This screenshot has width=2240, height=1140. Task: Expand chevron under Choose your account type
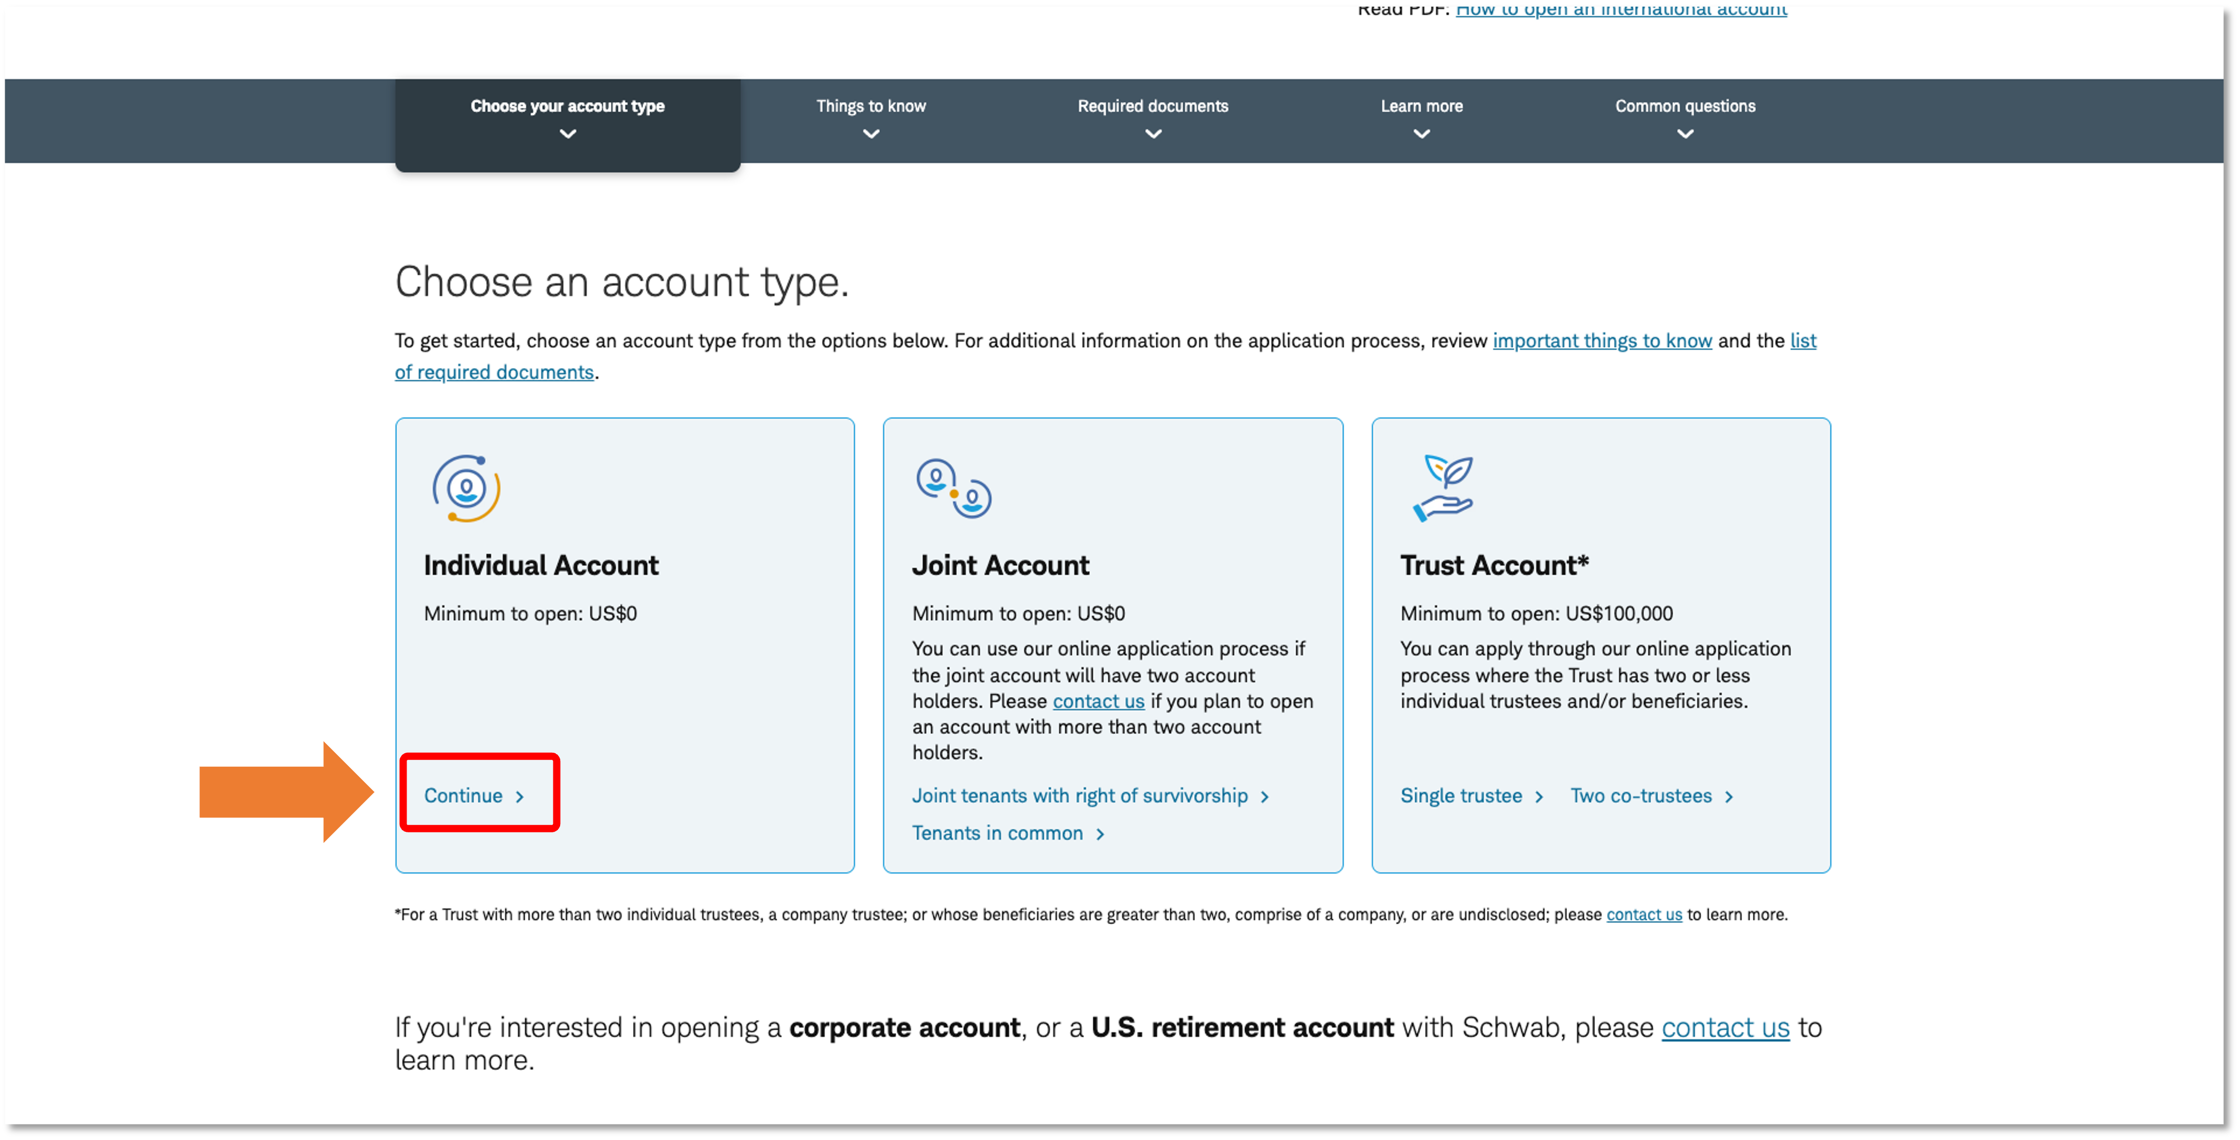568,134
